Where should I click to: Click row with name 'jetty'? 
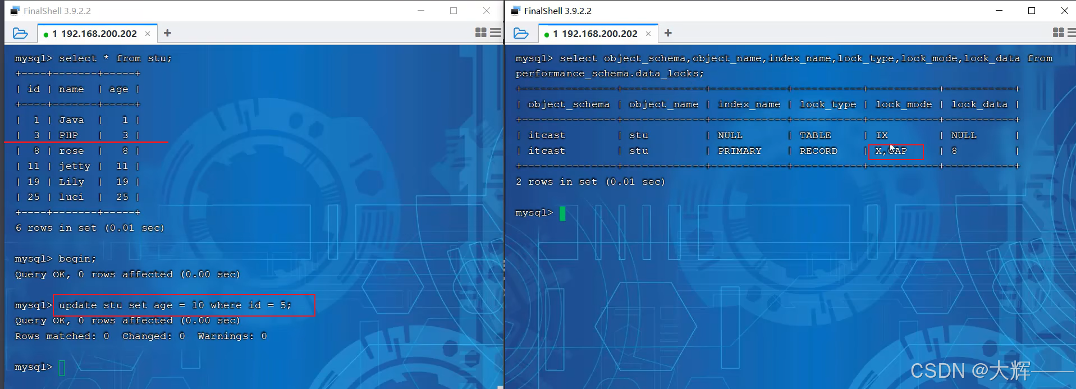pos(77,166)
